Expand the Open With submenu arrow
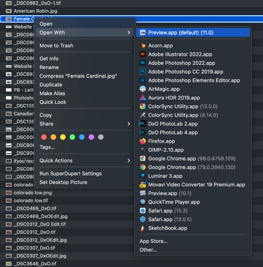This screenshot has width=263, height=267. tap(128, 33)
